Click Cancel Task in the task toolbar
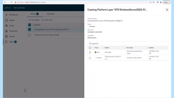The height and width of the screenshot is (98, 174). 47,20
